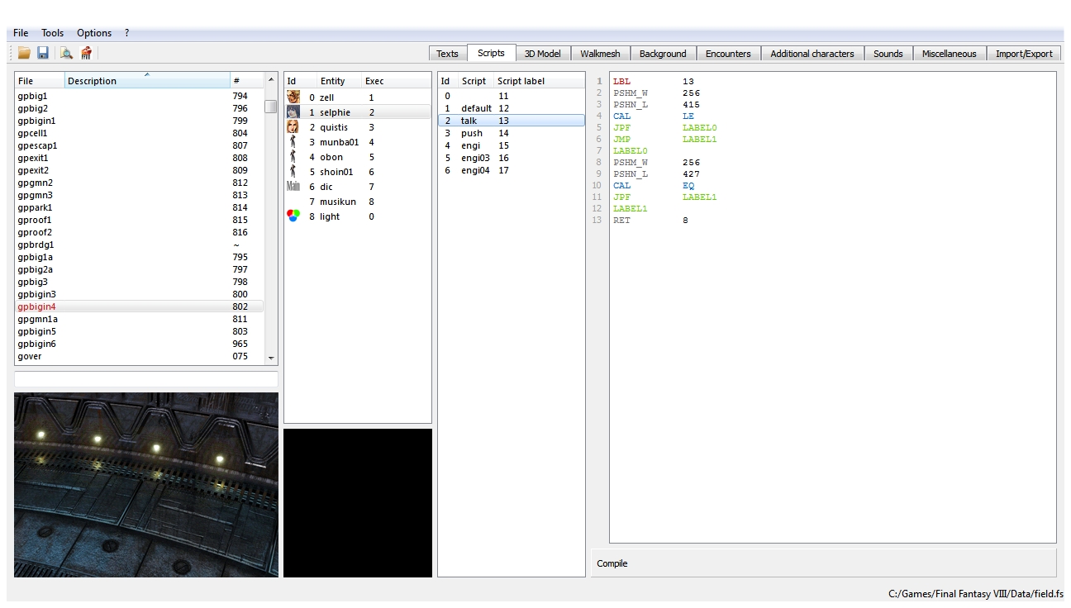1071x608 pixels.
Task: Click the Open folder toolbar icon
Action: (24, 53)
